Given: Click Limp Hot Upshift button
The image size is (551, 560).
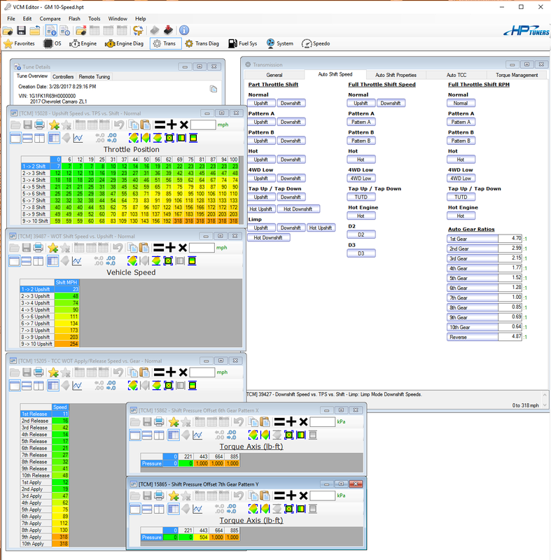Looking at the screenshot, I should click(x=321, y=228).
